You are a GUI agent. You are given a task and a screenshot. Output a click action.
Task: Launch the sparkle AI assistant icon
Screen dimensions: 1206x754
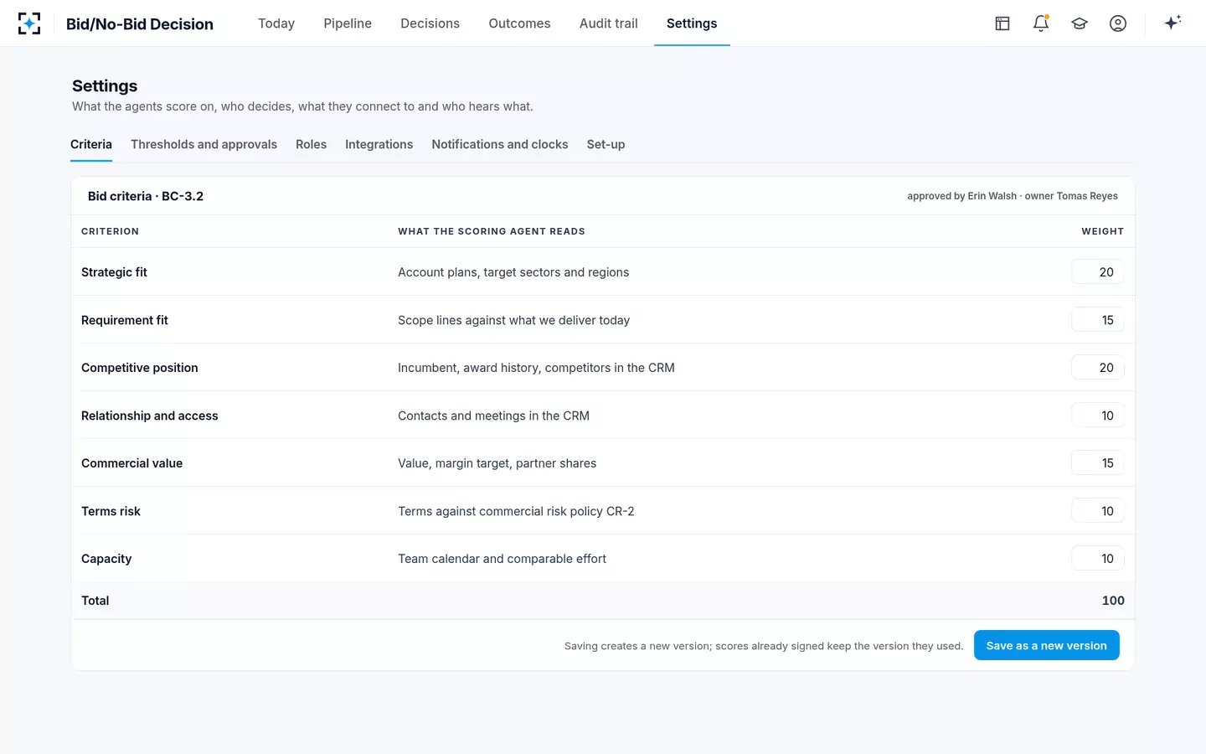coord(1172,23)
